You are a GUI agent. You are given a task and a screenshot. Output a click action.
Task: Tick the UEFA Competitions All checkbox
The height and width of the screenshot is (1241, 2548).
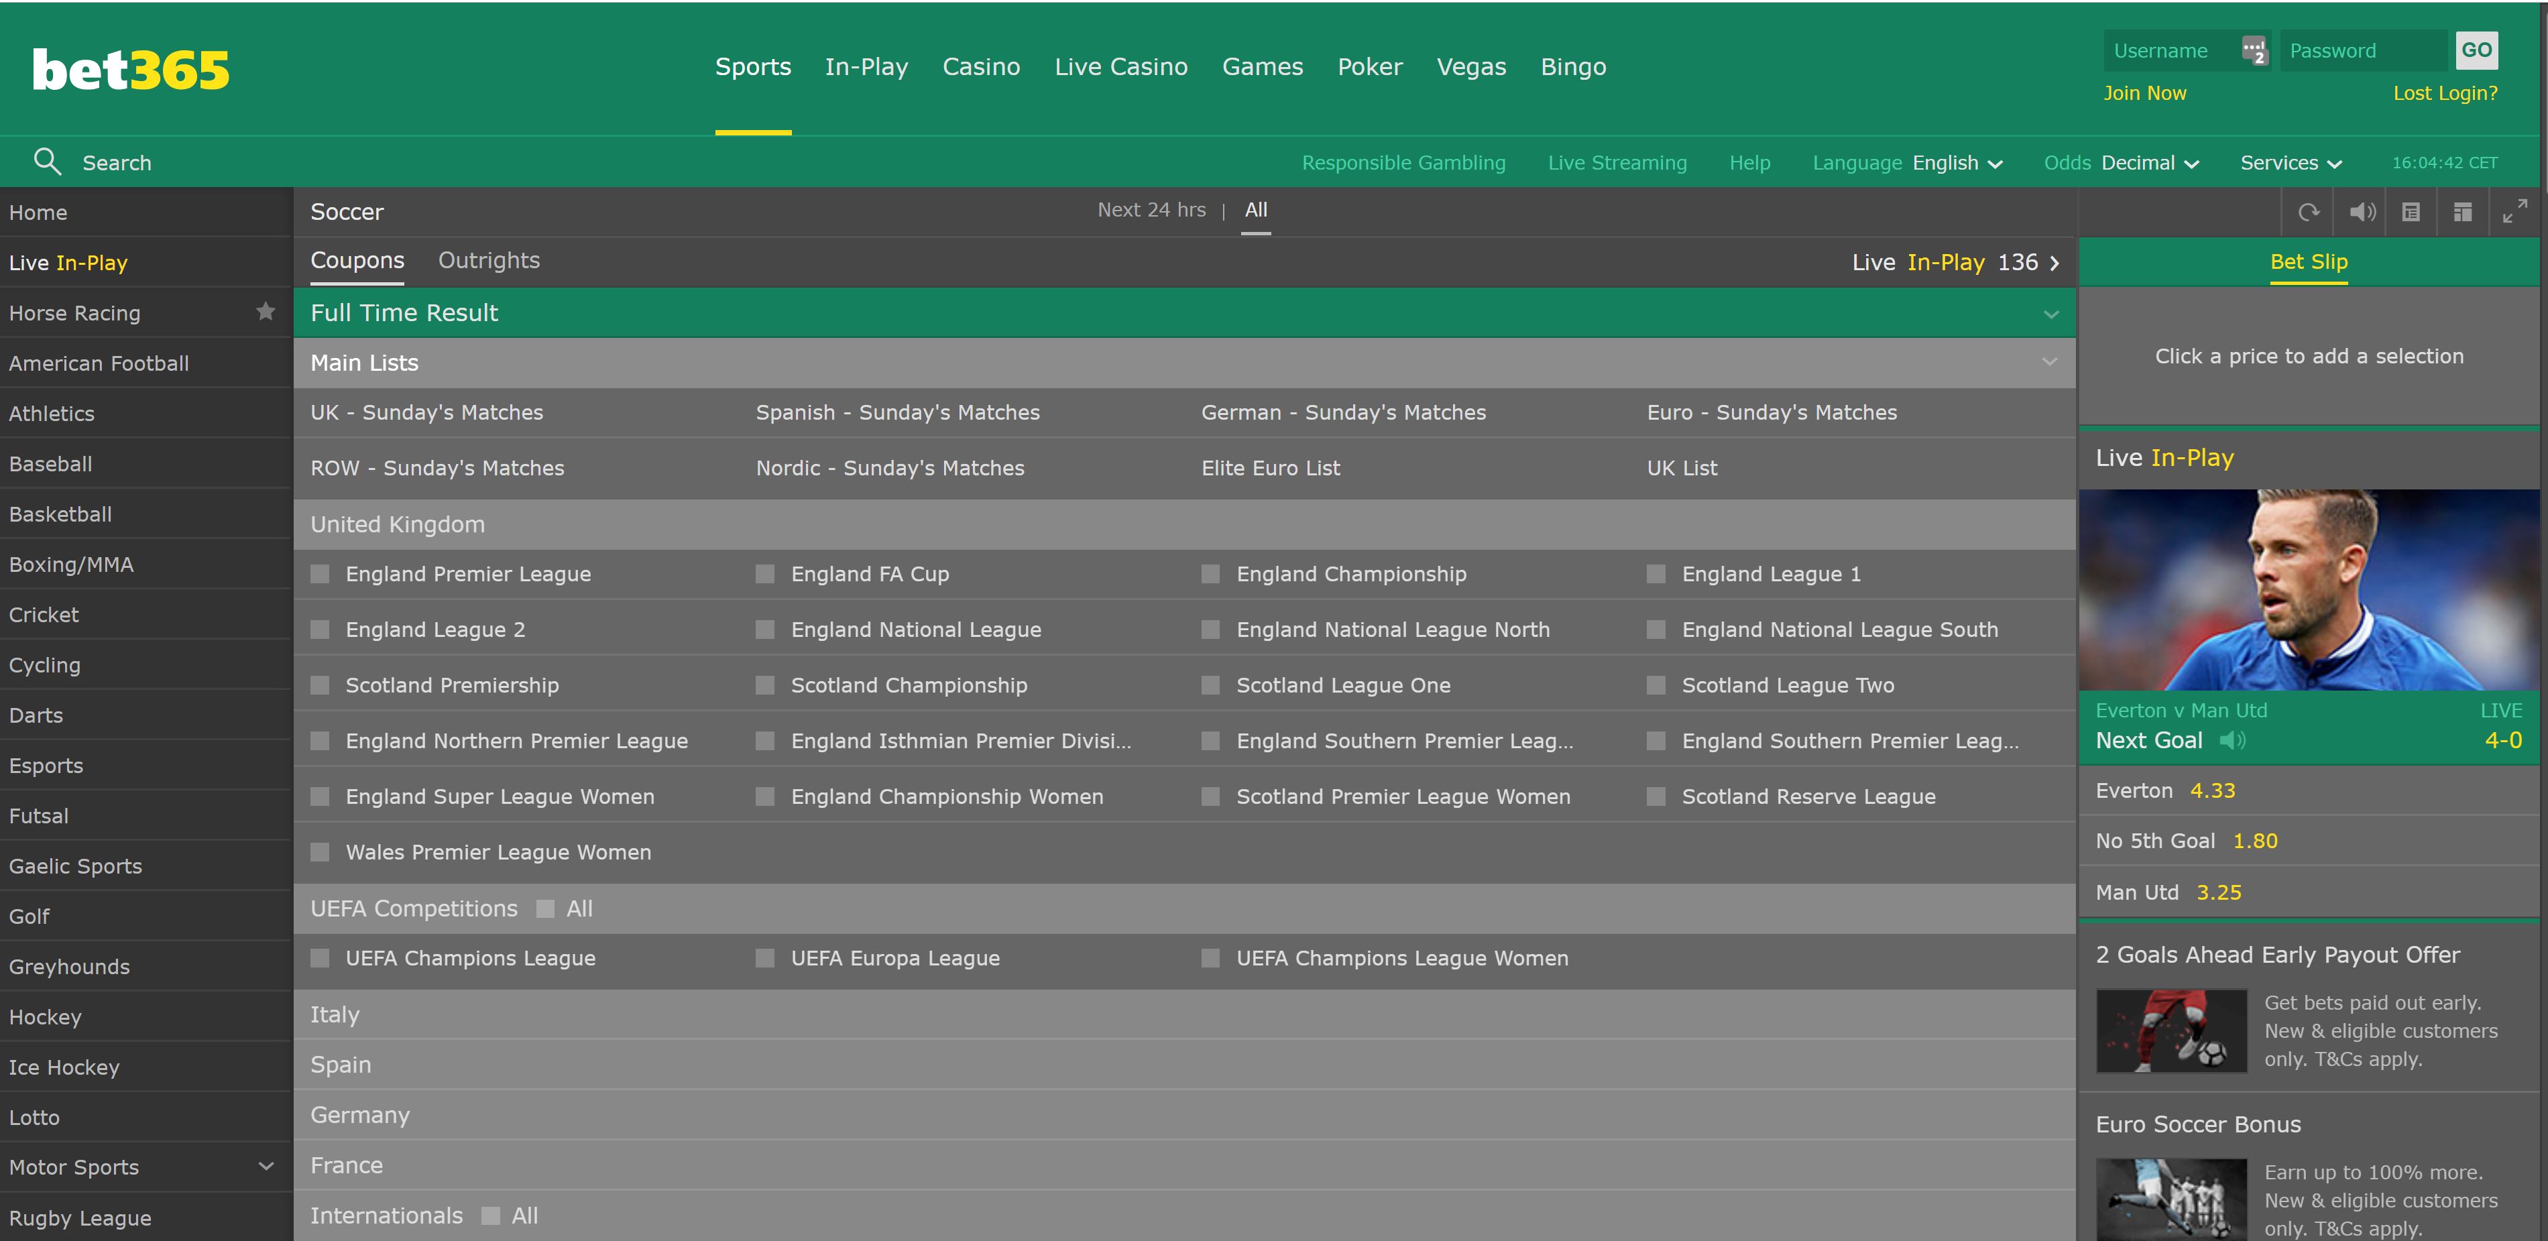[545, 908]
